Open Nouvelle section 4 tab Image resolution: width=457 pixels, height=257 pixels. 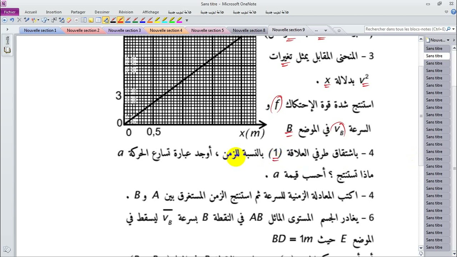[x=166, y=30]
